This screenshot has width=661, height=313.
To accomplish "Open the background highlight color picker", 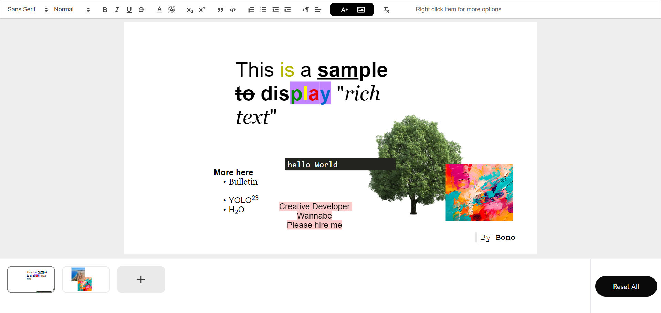I will (171, 10).
